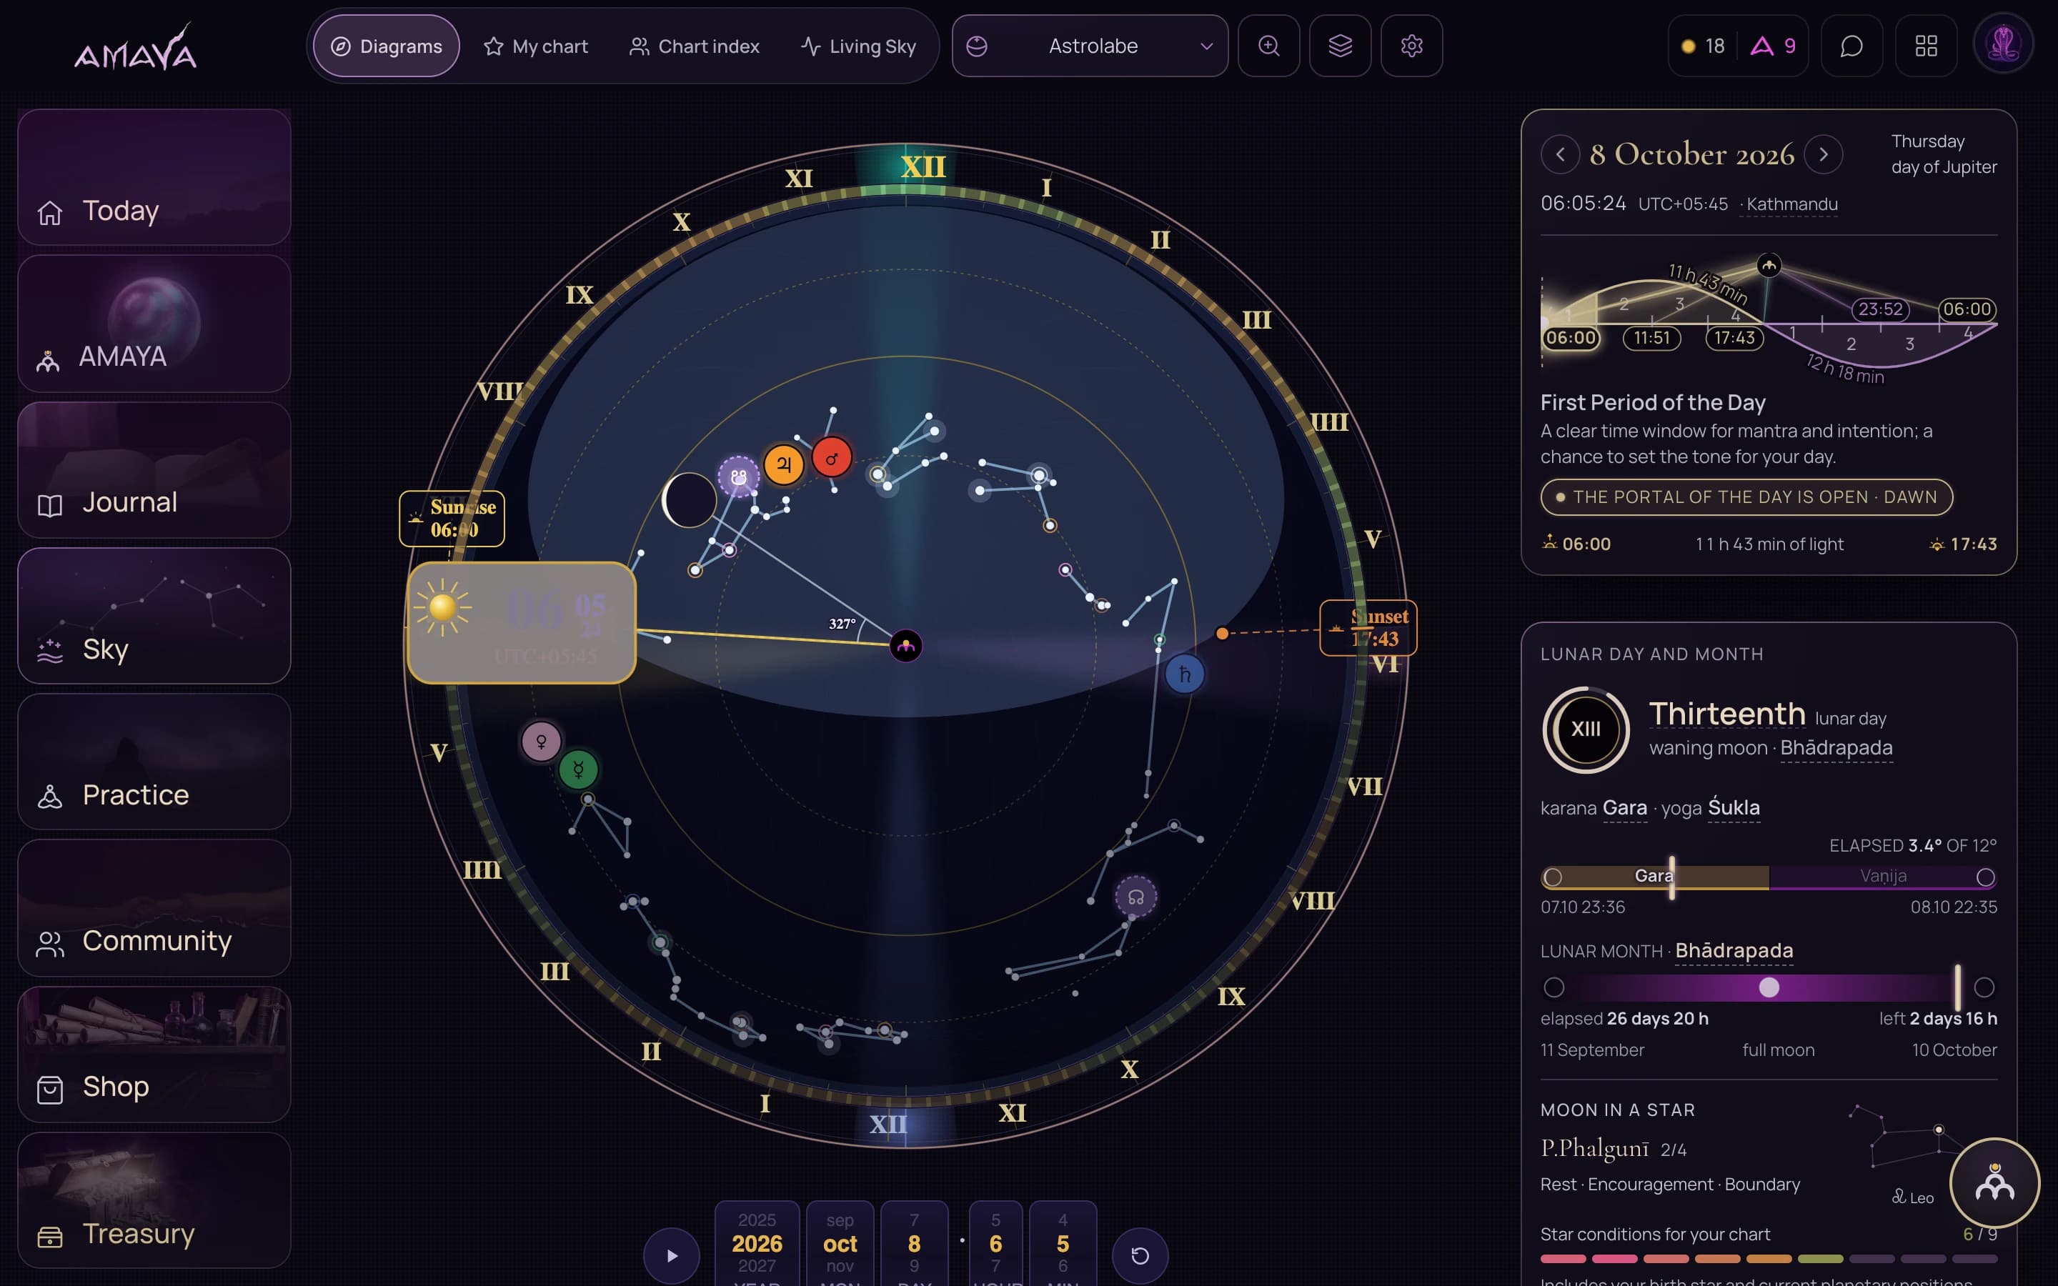Click the center observer marker in astrolabe
The width and height of the screenshot is (2058, 1286).
click(905, 647)
